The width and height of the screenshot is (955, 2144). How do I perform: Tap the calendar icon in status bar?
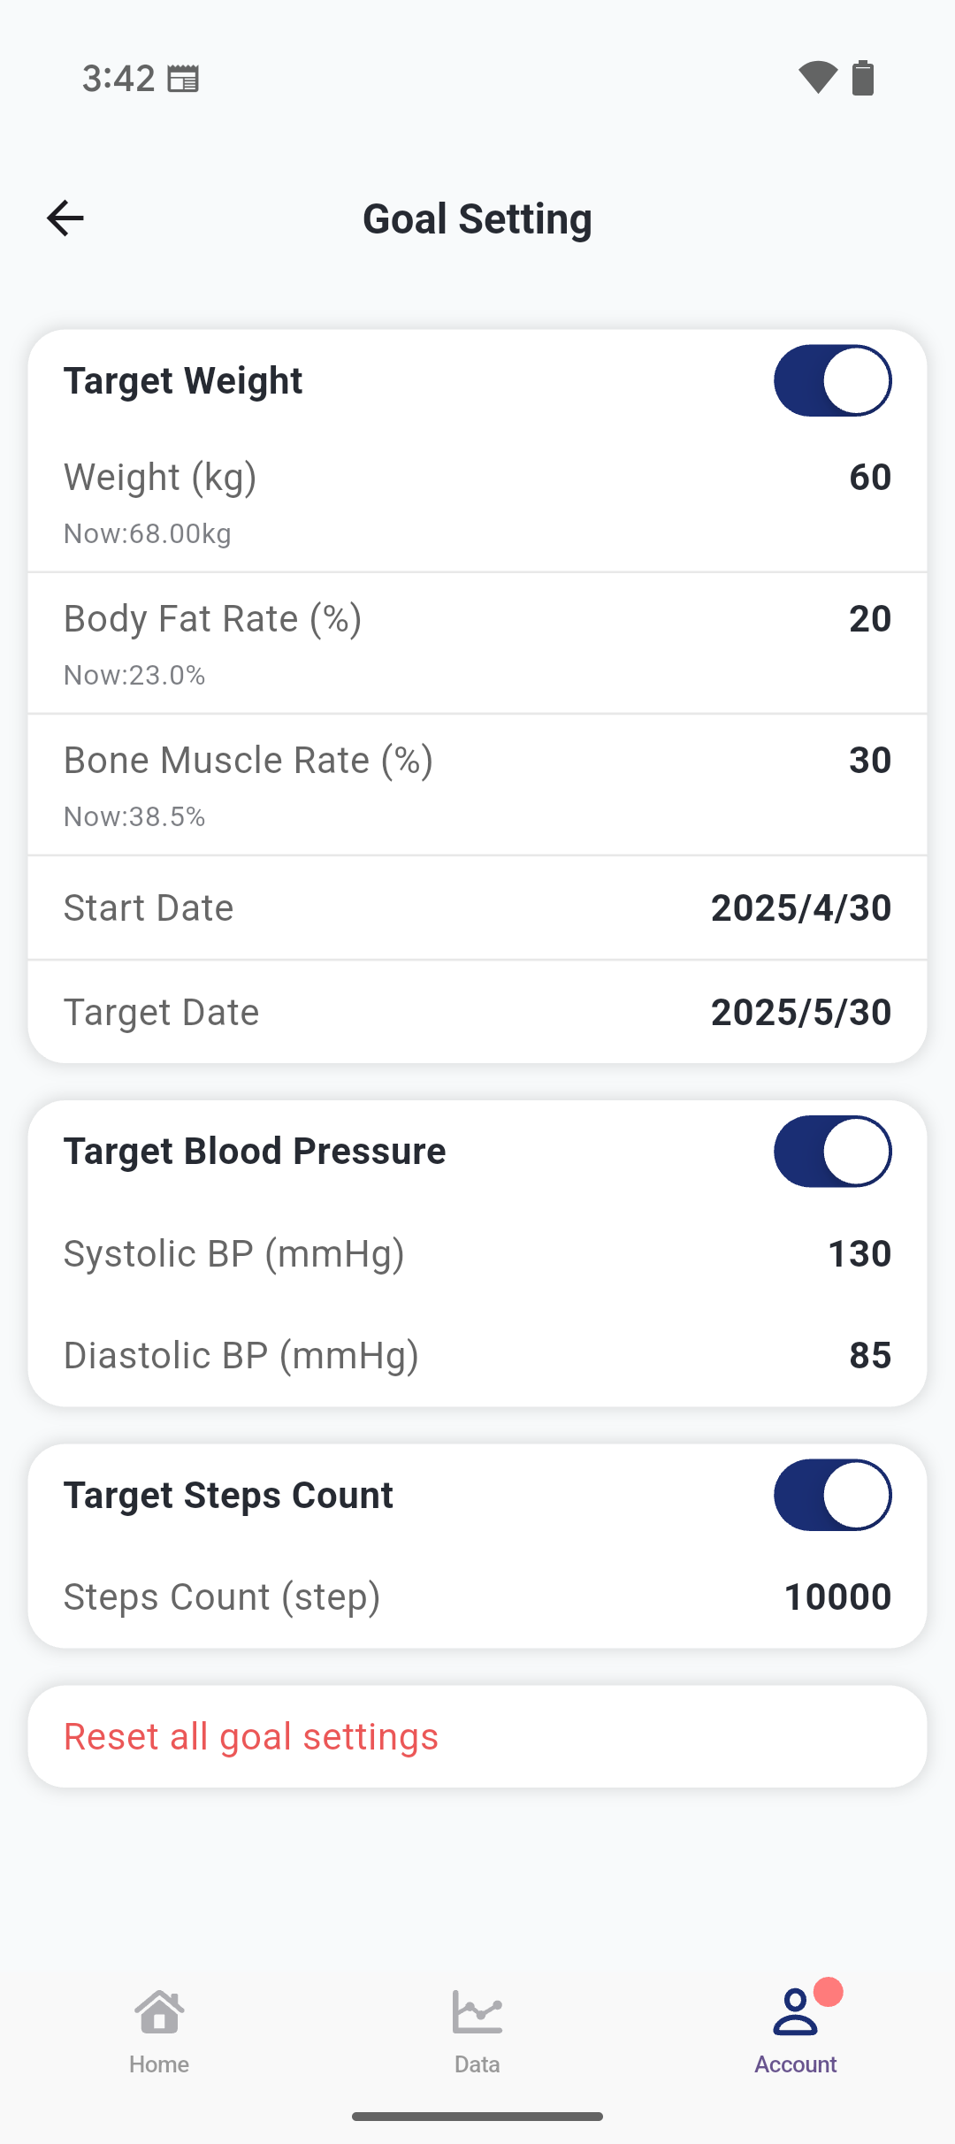click(x=184, y=79)
